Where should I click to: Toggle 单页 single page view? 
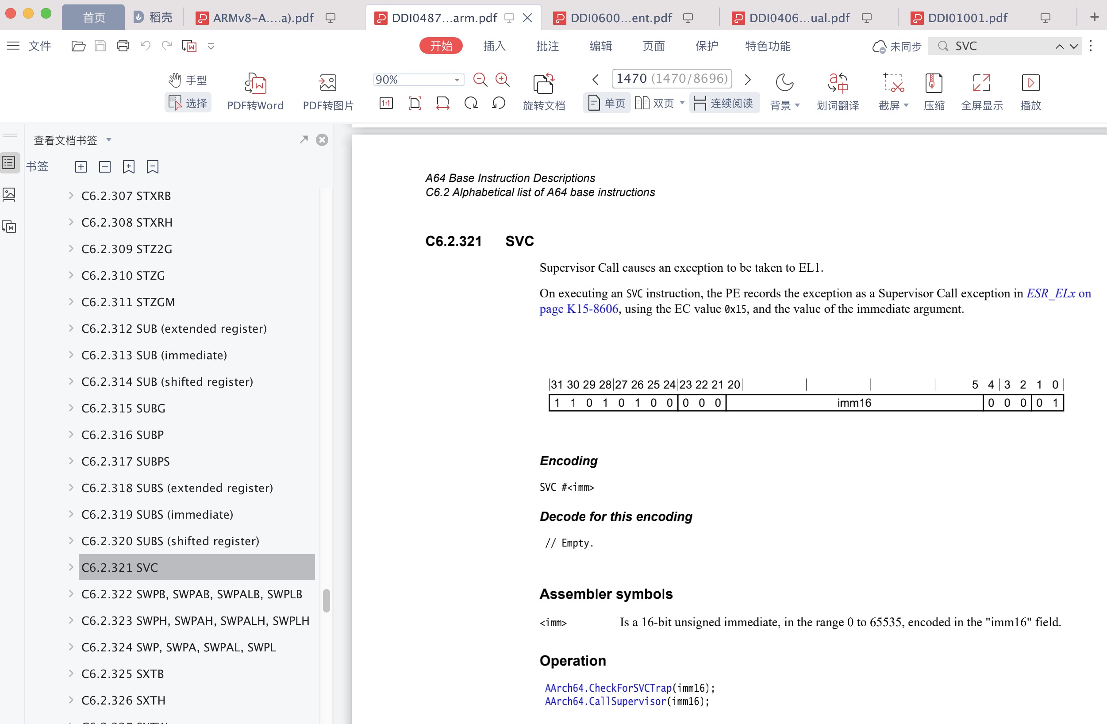(x=607, y=103)
